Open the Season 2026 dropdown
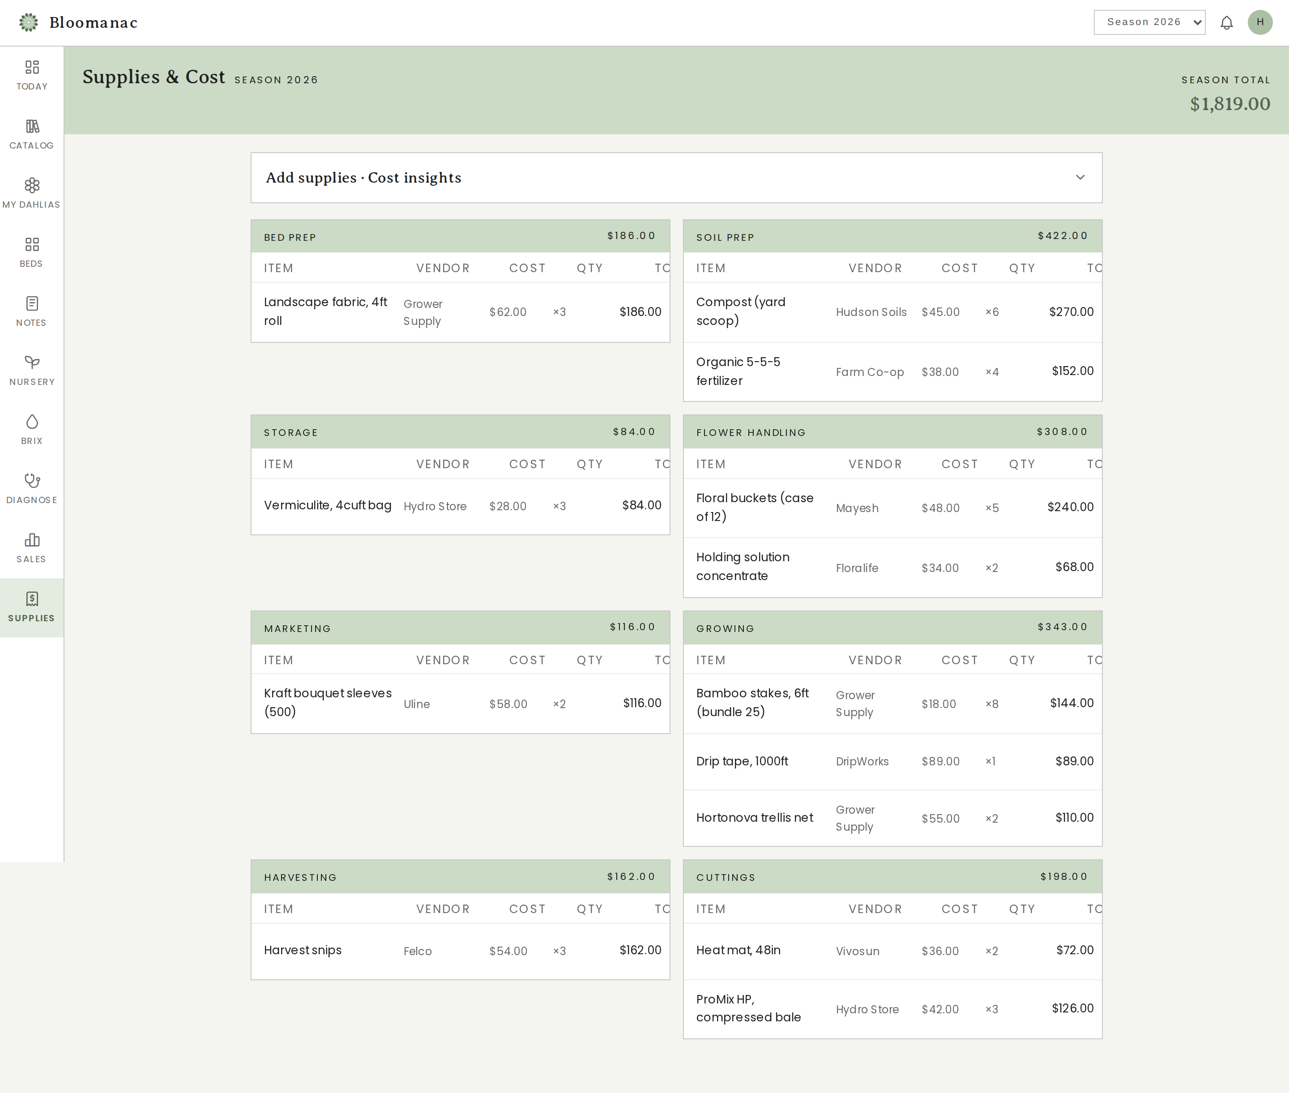This screenshot has width=1289, height=1093. click(x=1149, y=22)
